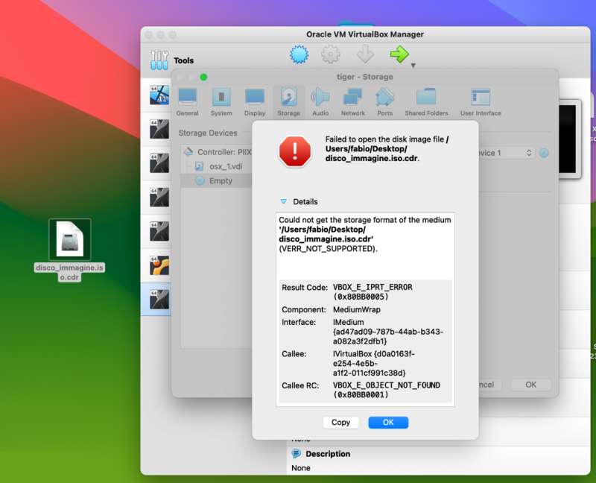This screenshot has height=483, width=596.
Task: Select the Windows 11 VM icon in the list
Action: (x=159, y=95)
